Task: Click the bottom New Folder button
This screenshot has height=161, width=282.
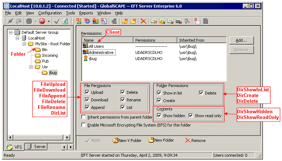Action: click(x=161, y=140)
